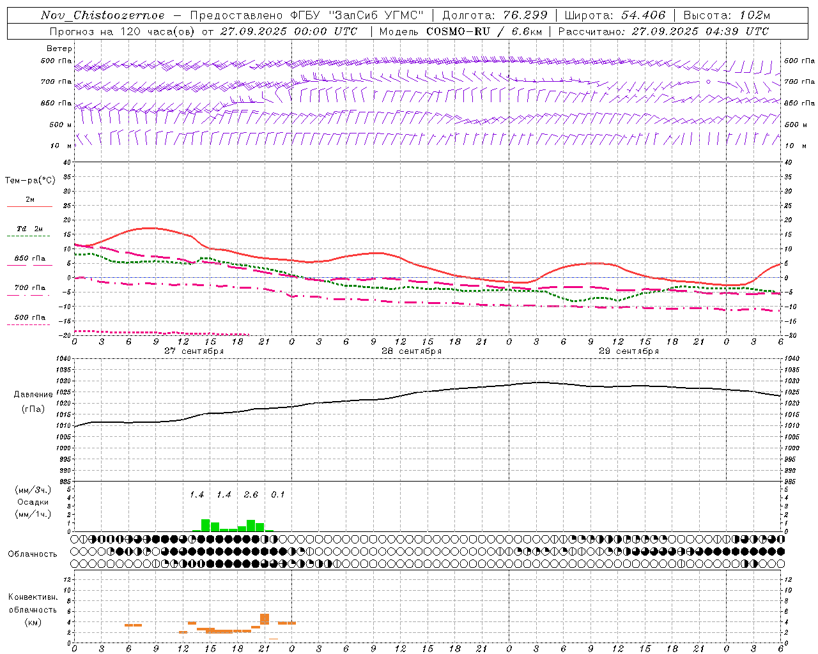Click the 'Ветер' wind panel label
The width and height of the screenshot is (818, 654).
tap(59, 49)
